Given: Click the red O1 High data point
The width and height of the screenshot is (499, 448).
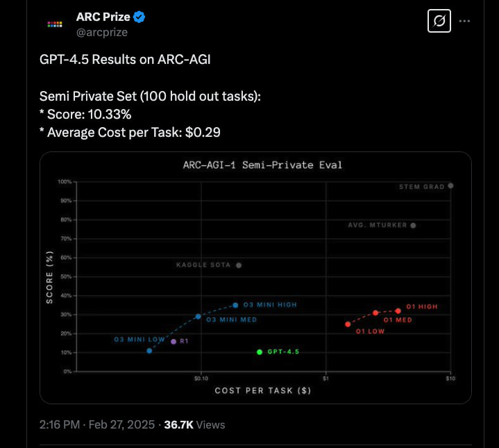Looking at the screenshot, I should tap(398, 311).
